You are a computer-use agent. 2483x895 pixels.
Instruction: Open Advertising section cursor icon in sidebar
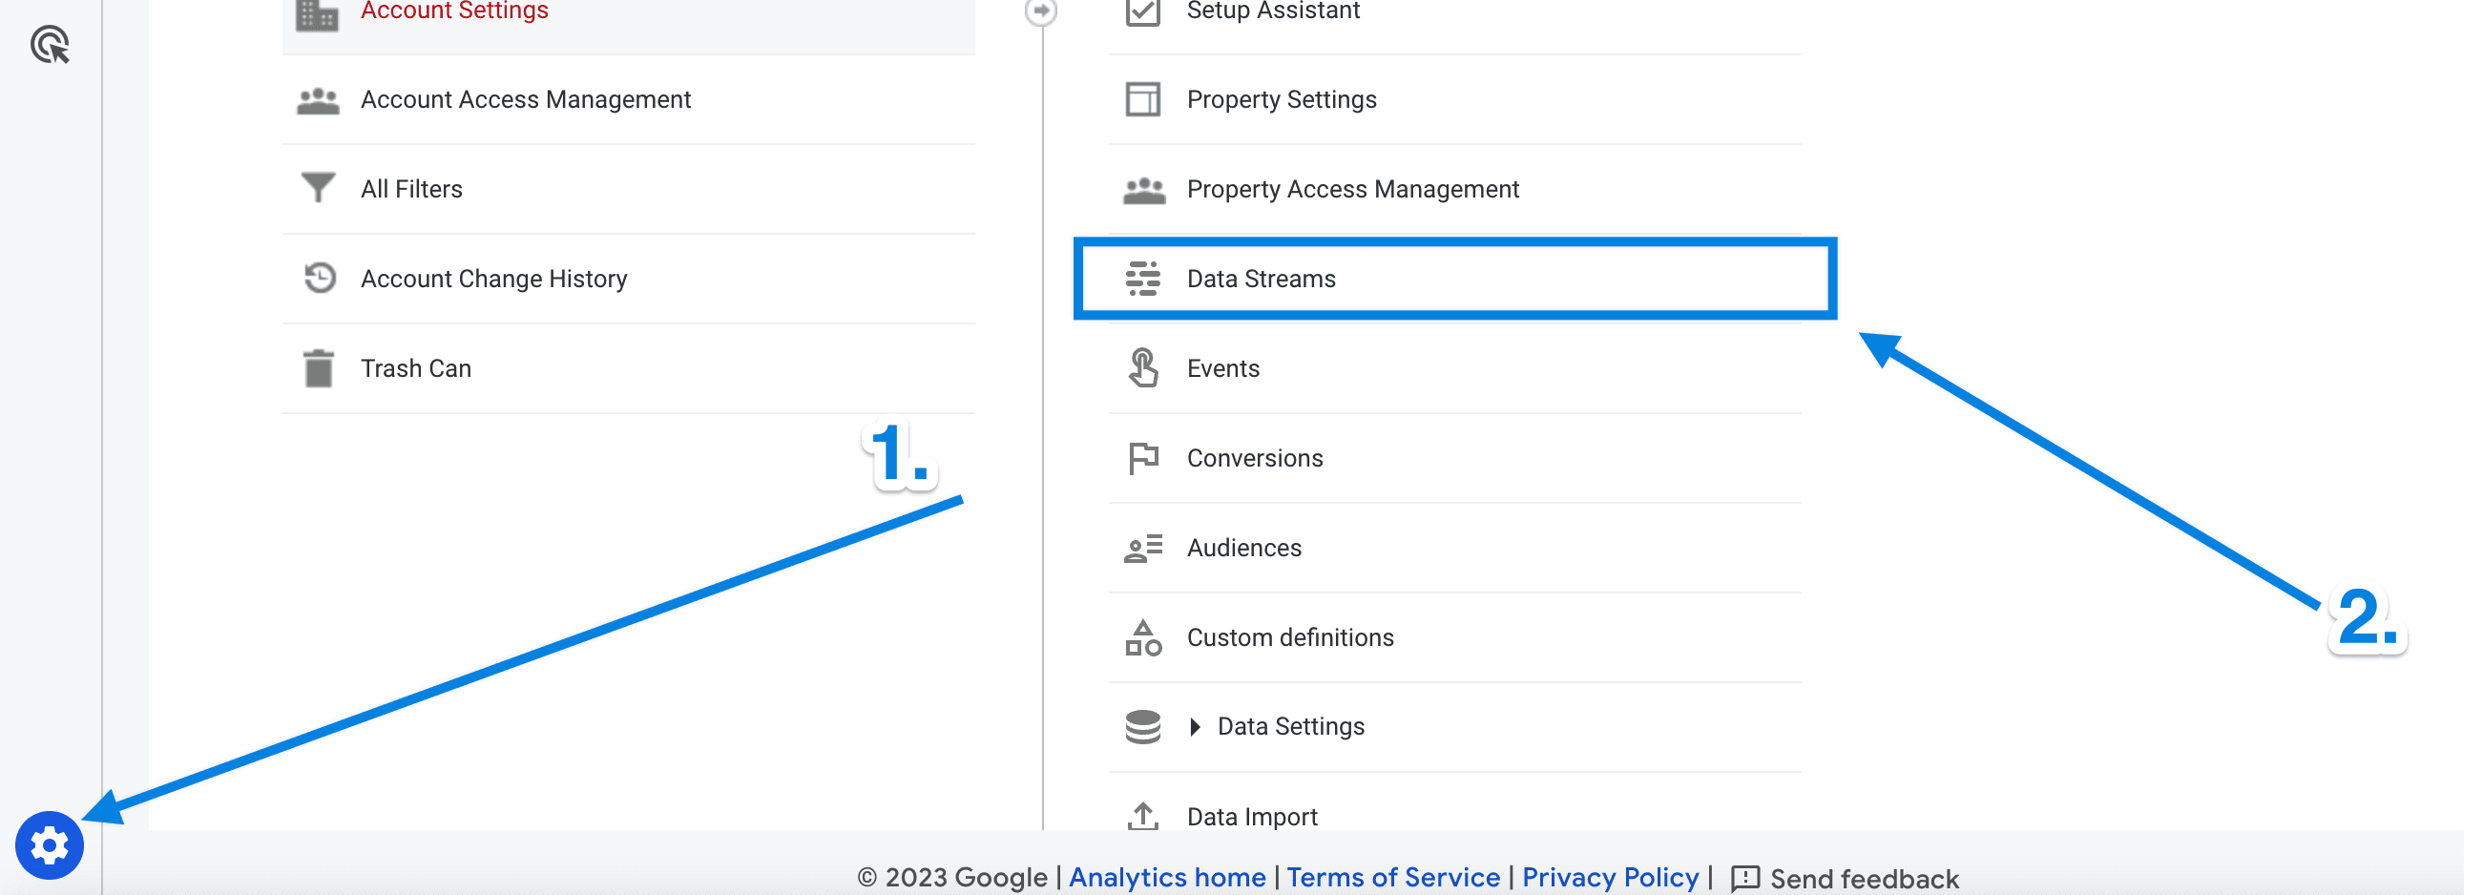tap(51, 44)
